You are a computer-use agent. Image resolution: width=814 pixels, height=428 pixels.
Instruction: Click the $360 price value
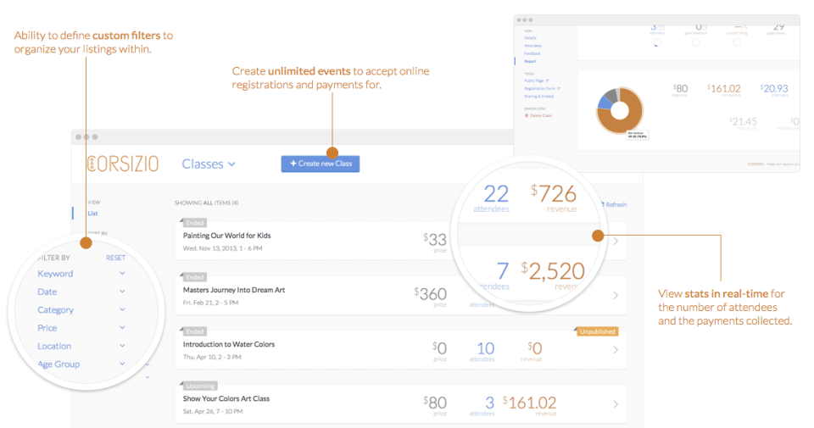[x=431, y=294]
